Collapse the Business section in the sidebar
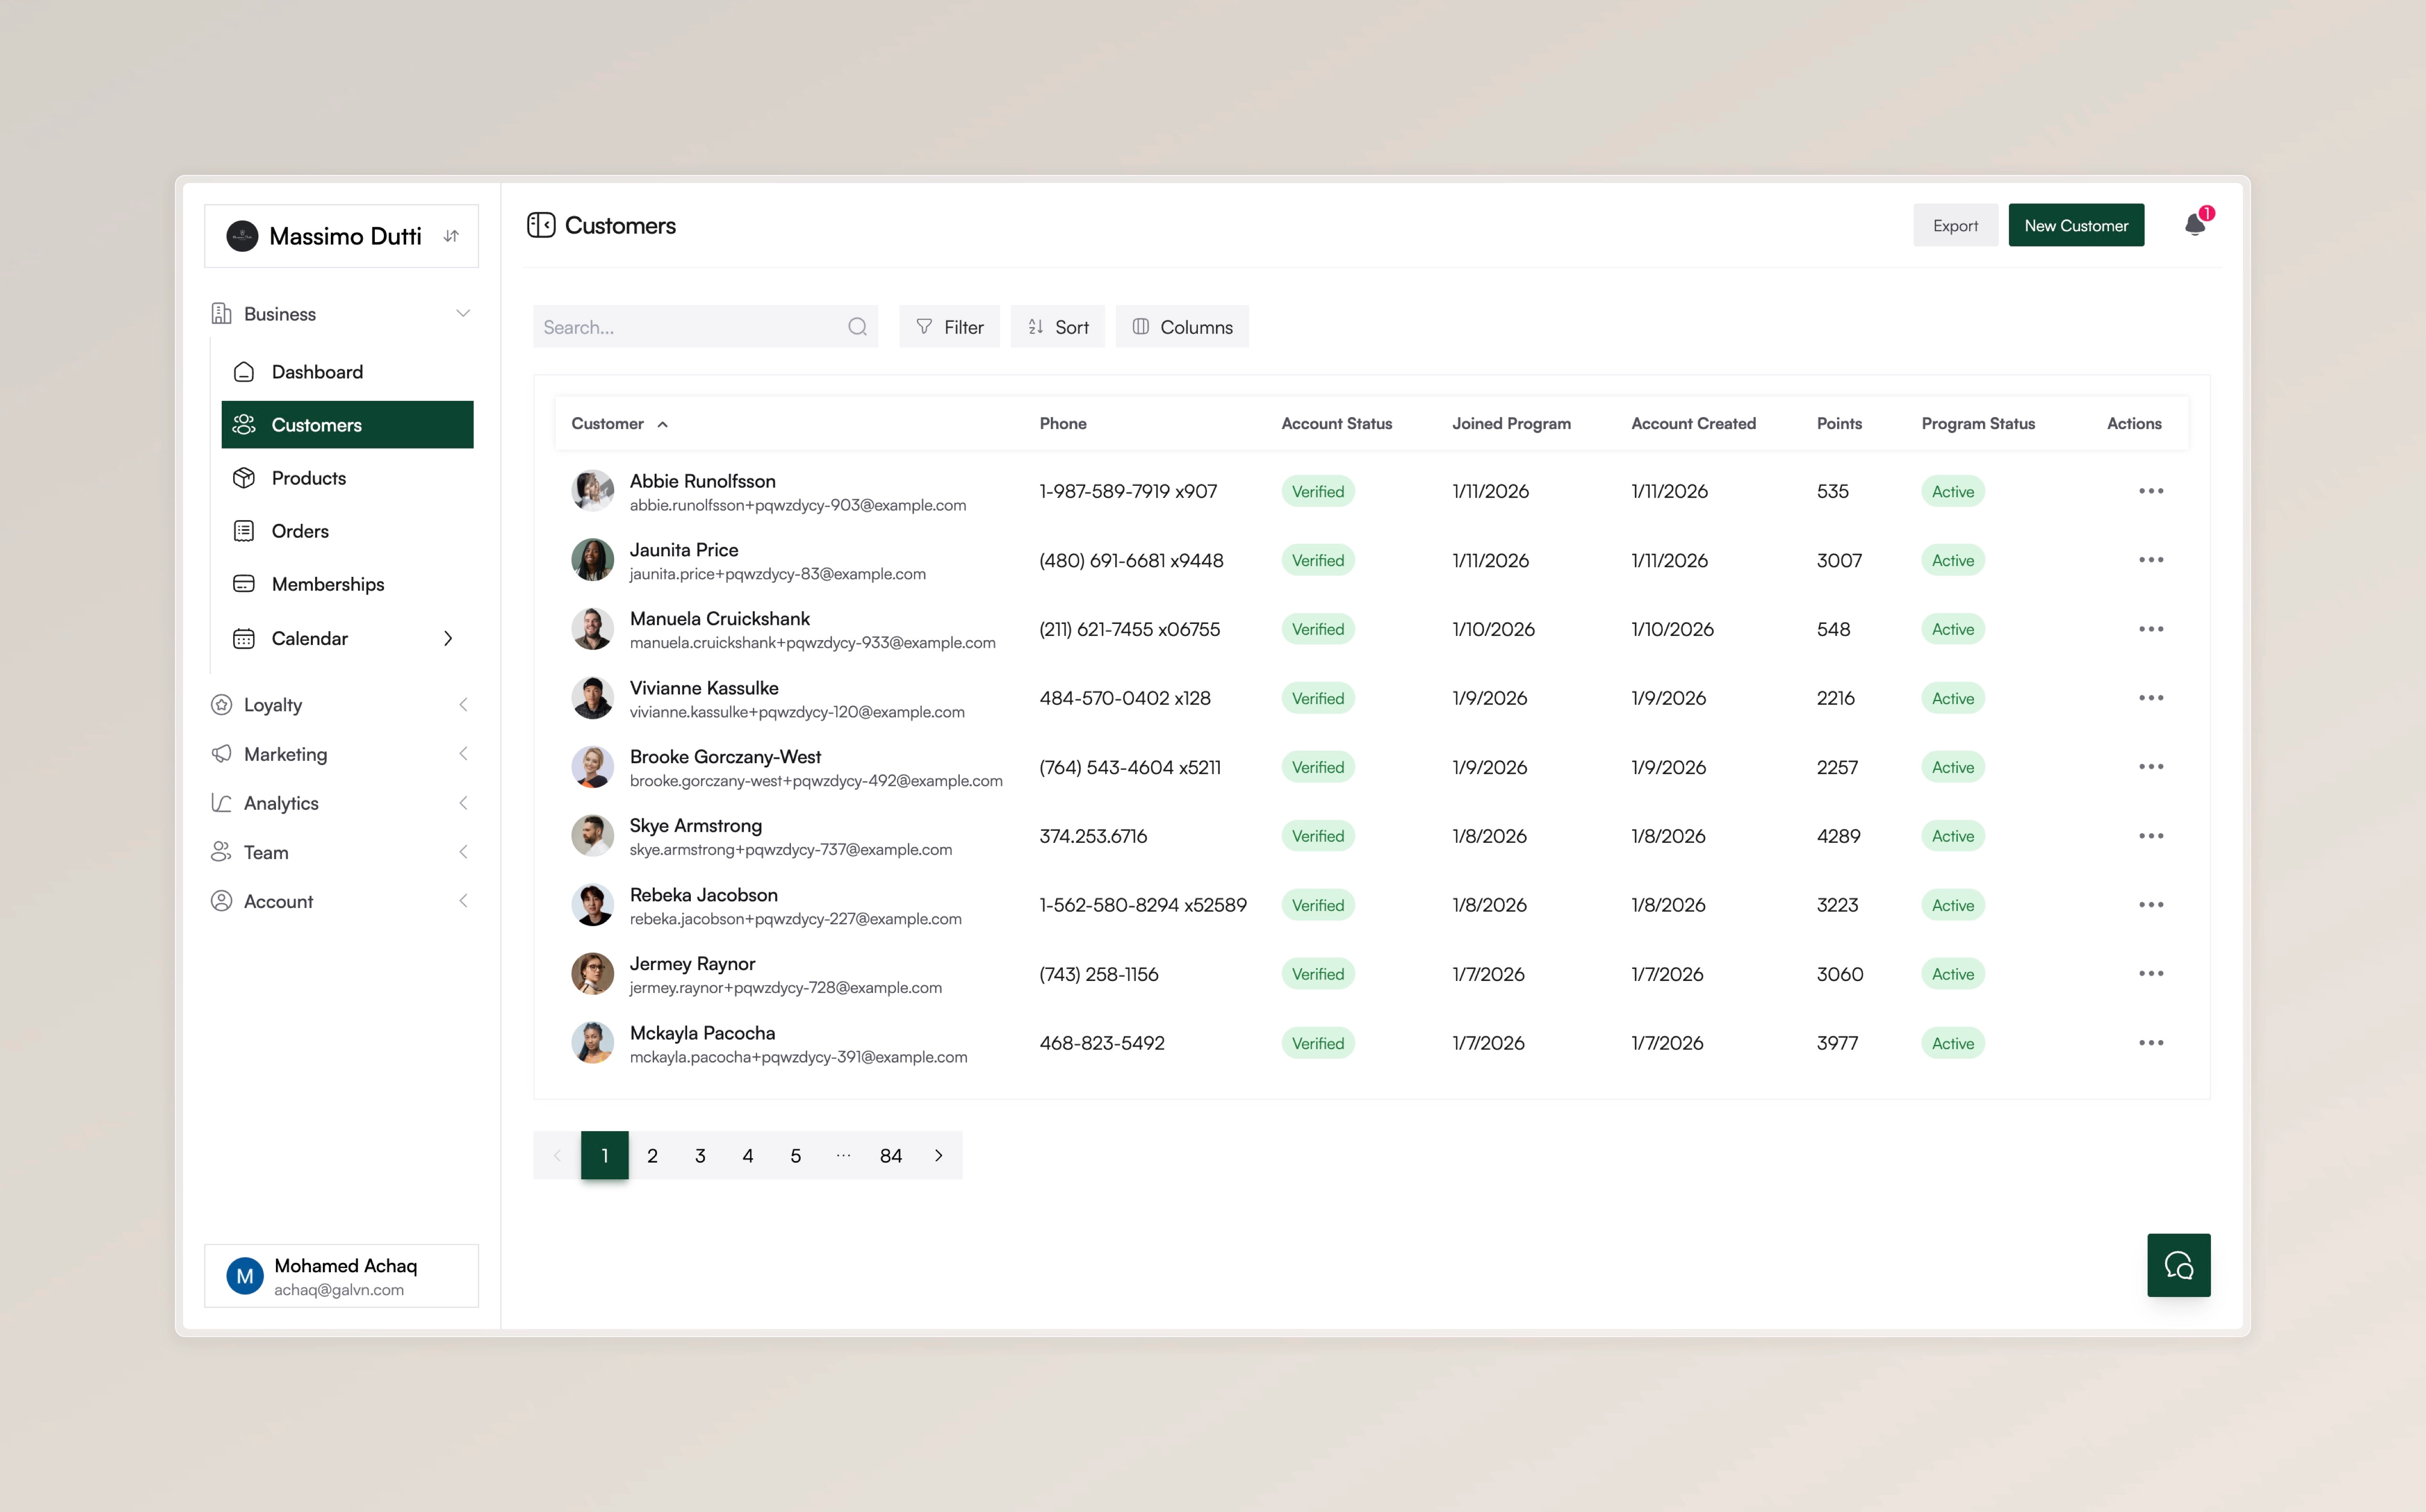 tap(463, 313)
